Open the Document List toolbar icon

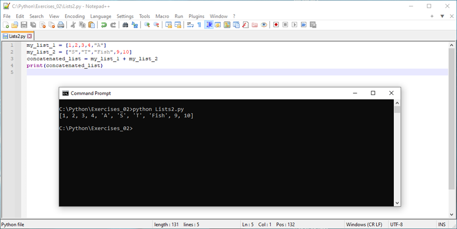[236, 25]
